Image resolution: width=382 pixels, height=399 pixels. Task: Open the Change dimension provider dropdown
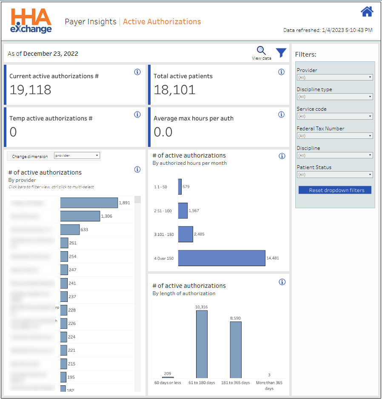[x=77, y=156]
